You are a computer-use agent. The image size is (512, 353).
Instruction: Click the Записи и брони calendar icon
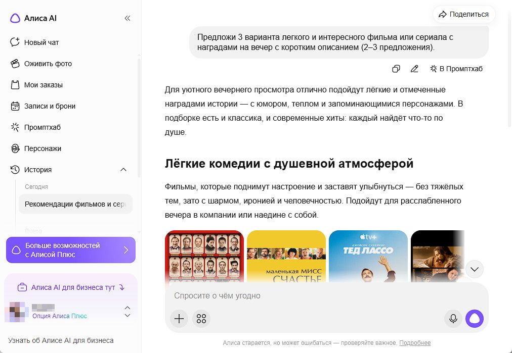click(15, 106)
